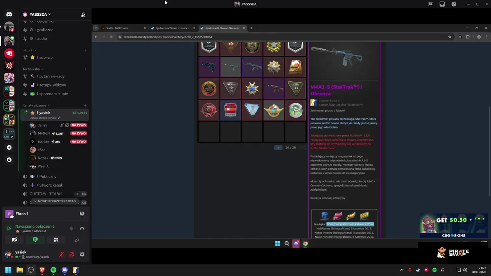
Task: Open the sub-vip channel
Action: (54, 58)
